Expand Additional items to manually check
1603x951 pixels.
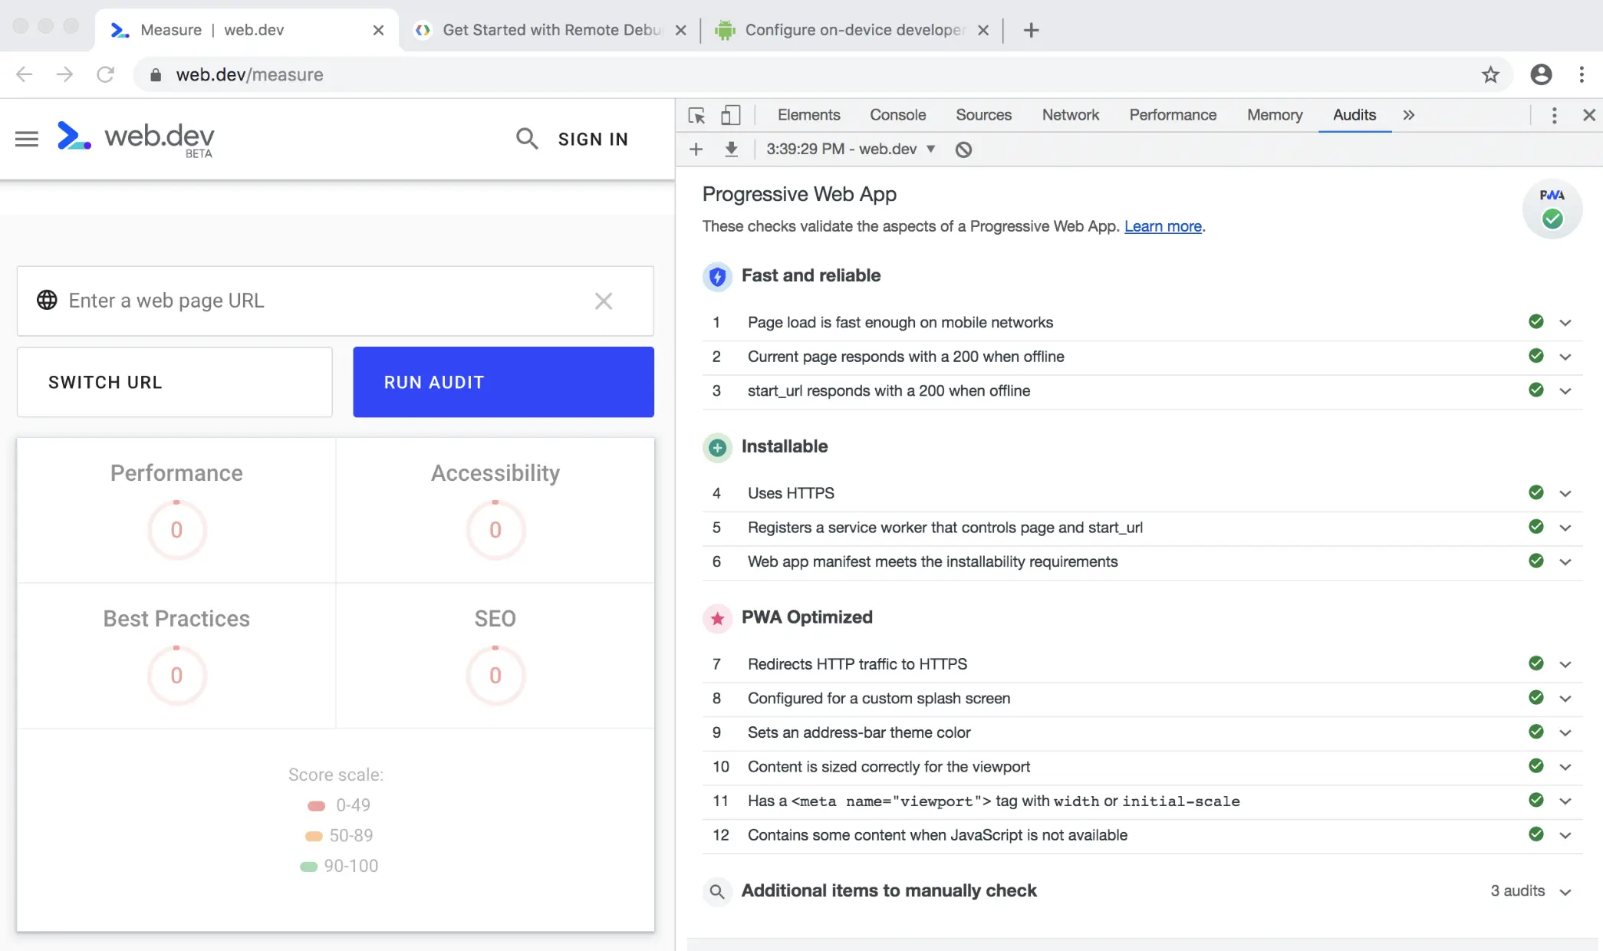pyautogui.click(x=1565, y=891)
